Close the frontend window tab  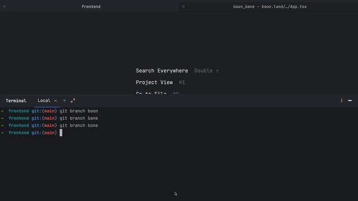[4, 7]
